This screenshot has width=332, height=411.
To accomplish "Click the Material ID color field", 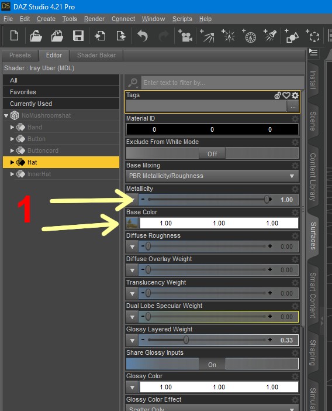I will click(x=212, y=129).
